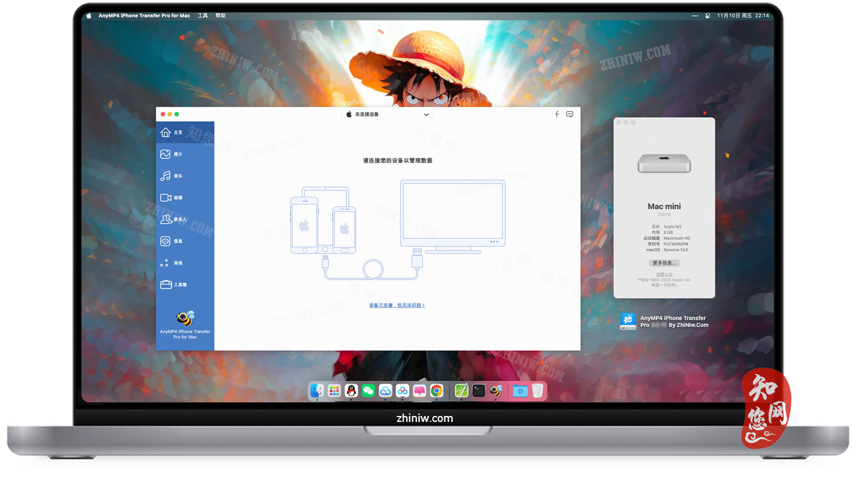Screen dimensions: 856x477
Task: Open the 工具 menu in menu bar
Action: [202, 16]
